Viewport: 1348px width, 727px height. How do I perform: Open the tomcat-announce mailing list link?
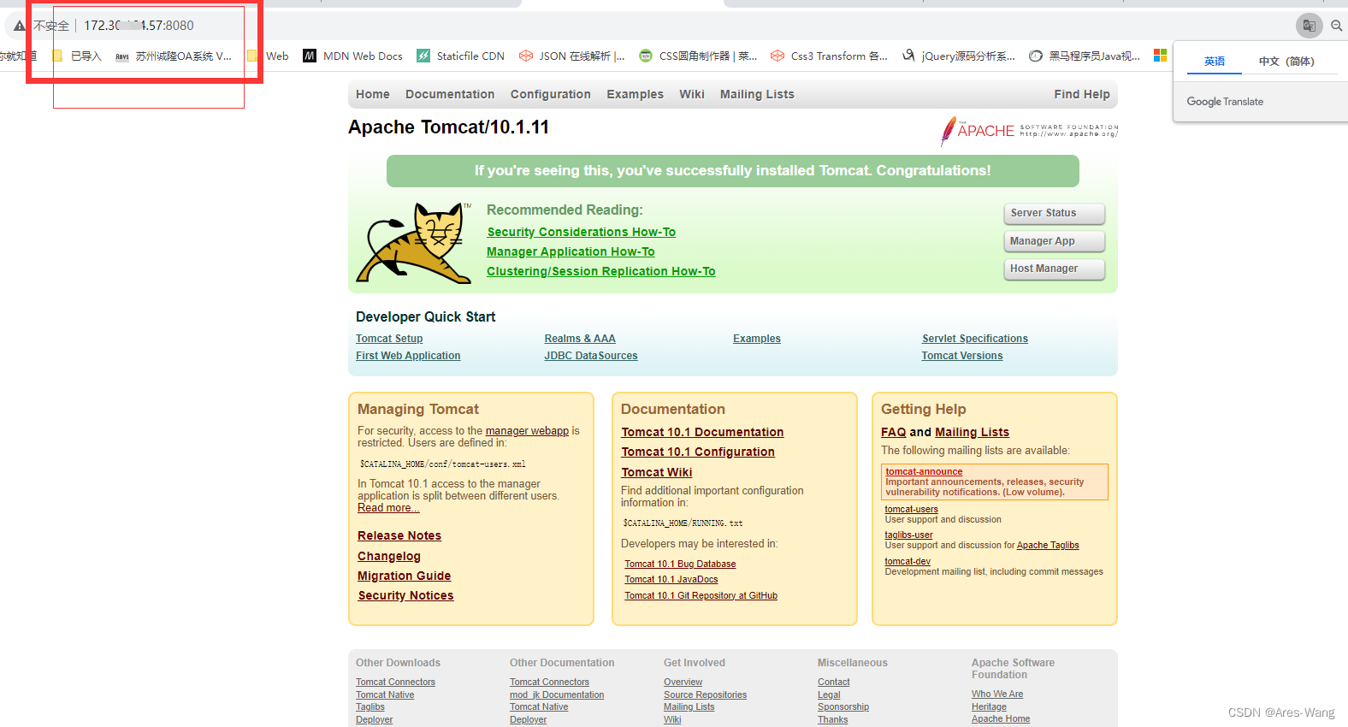click(x=924, y=471)
